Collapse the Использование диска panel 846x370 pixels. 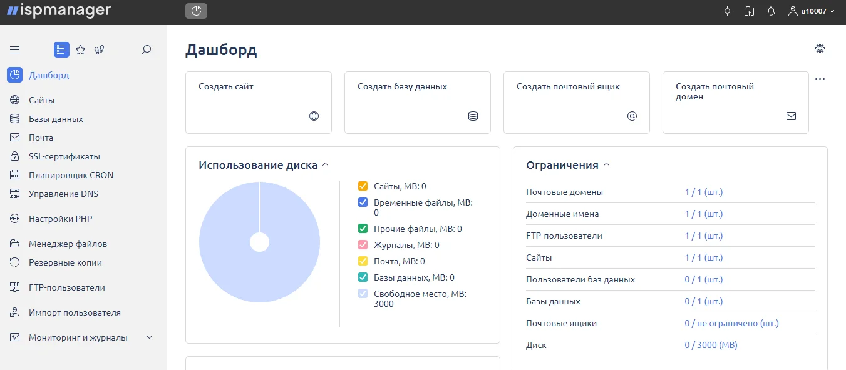(x=324, y=165)
